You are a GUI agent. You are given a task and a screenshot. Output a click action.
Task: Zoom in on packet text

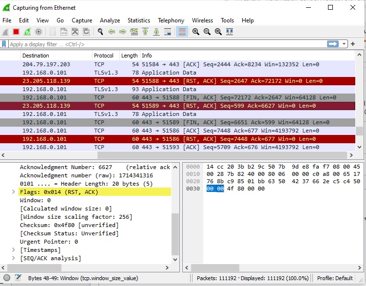[195, 32]
